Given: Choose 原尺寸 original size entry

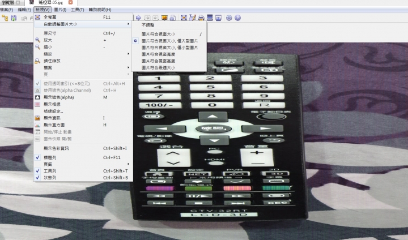Looking at the screenshot, I should [x=83, y=33].
